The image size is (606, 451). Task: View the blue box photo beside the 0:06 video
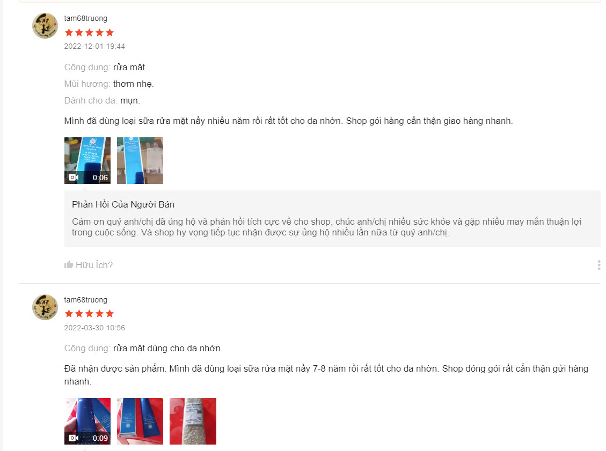click(x=140, y=161)
